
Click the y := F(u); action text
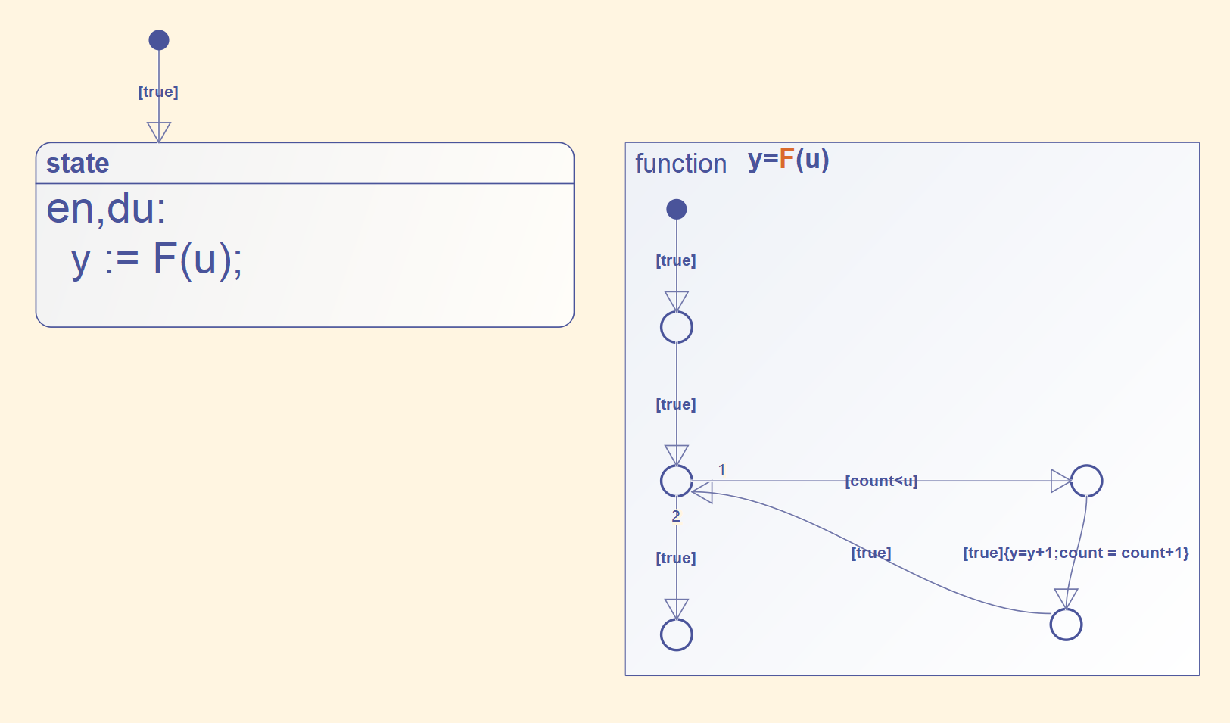(157, 260)
